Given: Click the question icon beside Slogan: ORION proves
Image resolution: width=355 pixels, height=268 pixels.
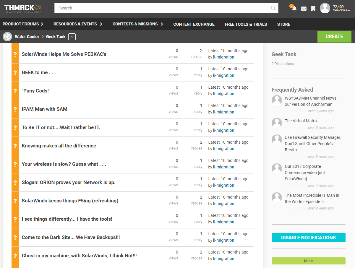Looking at the screenshot, I should (x=15, y=183).
